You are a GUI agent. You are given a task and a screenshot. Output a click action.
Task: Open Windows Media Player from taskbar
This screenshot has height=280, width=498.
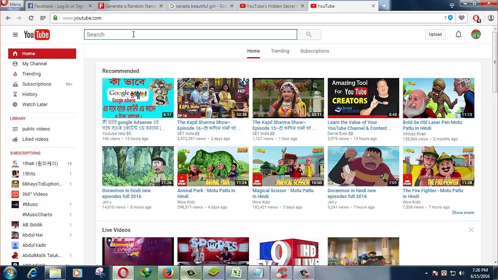pos(78,273)
